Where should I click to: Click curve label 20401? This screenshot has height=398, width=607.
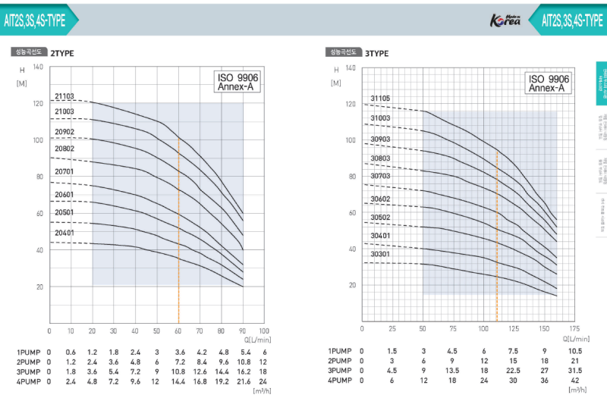(64, 233)
